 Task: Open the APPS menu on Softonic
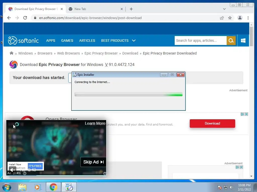click(x=51, y=40)
